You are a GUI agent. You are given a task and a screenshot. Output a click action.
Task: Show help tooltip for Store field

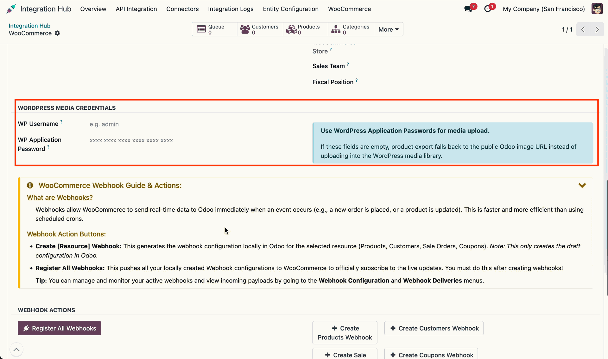point(331,49)
